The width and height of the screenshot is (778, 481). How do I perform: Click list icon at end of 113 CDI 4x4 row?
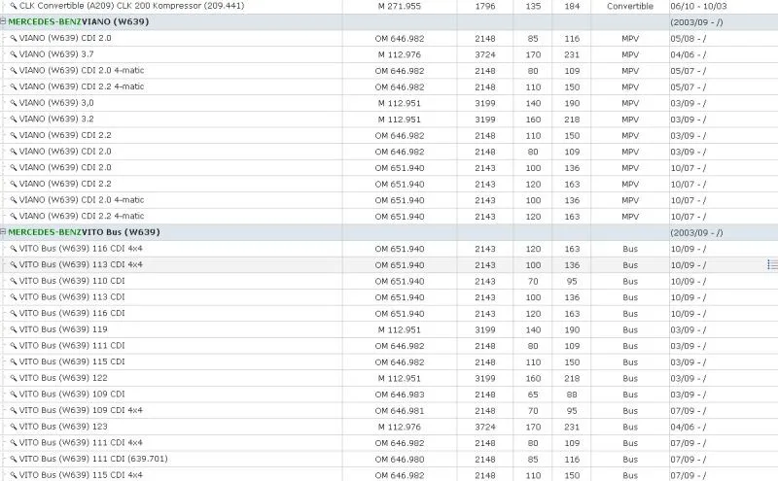click(x=772, y=265)
